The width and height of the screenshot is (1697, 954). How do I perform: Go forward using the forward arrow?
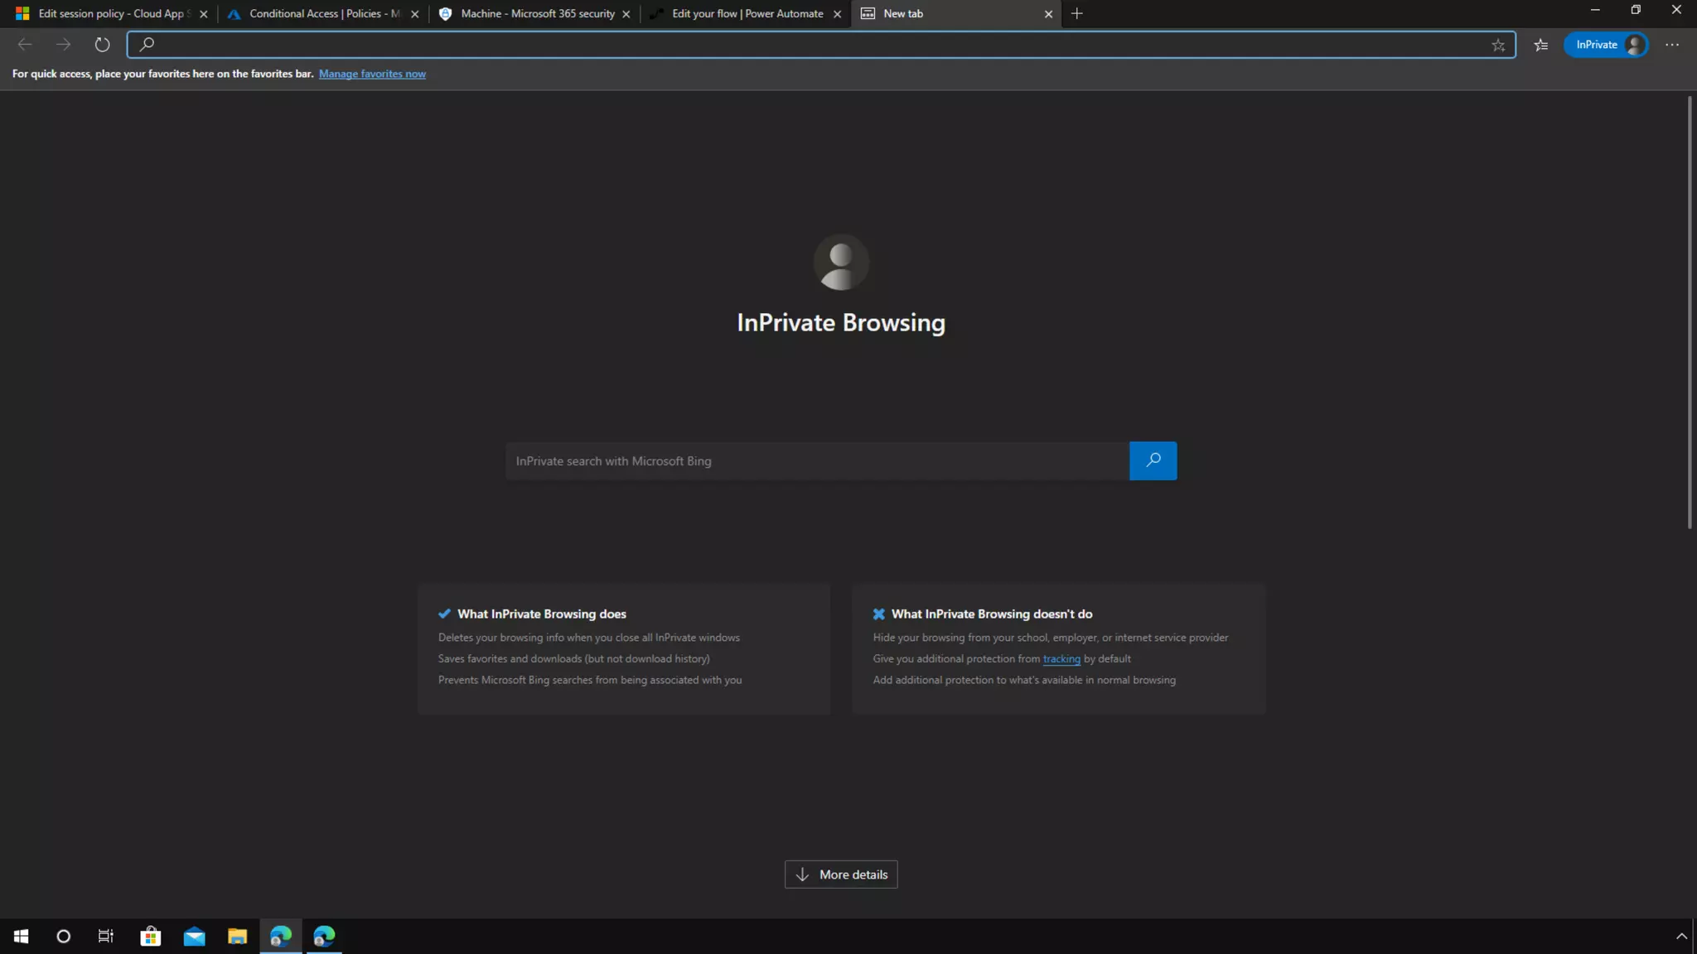[x=63, y=45]
